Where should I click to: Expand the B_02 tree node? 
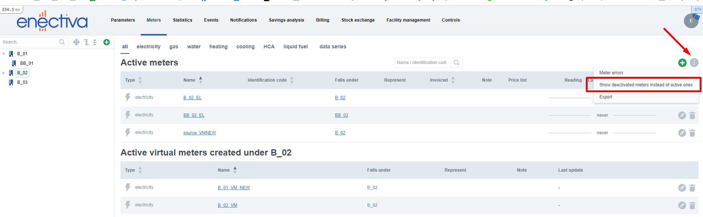click(4, 73)
